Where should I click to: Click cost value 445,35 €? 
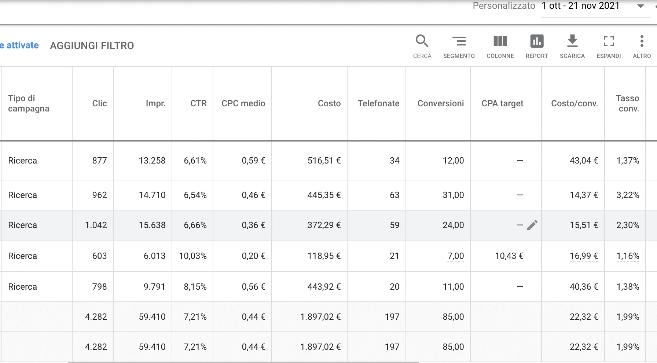pyautogui.click(x=324, y=195)
